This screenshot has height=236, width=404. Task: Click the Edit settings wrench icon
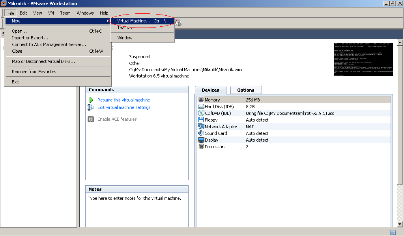tap(90, 107)
